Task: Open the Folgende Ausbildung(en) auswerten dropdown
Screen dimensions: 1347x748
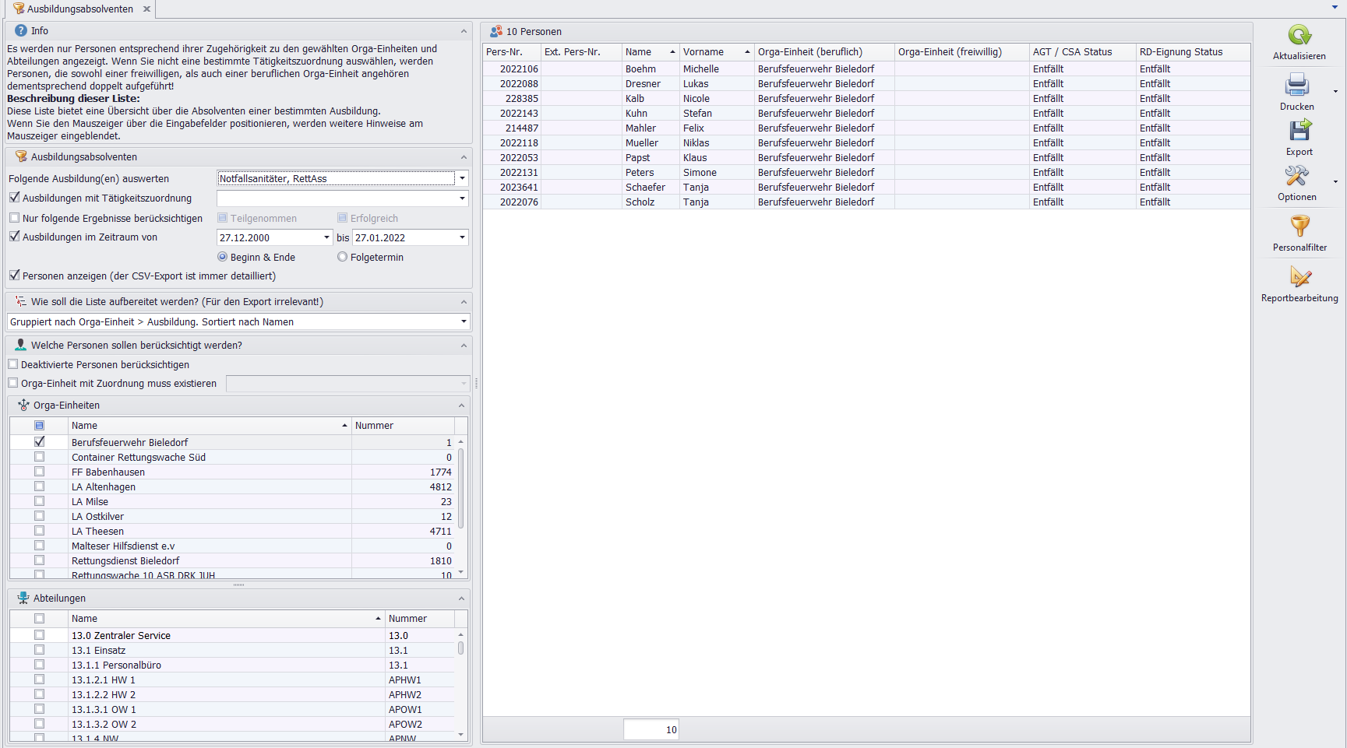Action: 462,178
